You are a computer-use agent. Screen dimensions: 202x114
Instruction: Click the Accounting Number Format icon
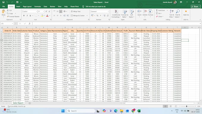[x=92, y=15]
